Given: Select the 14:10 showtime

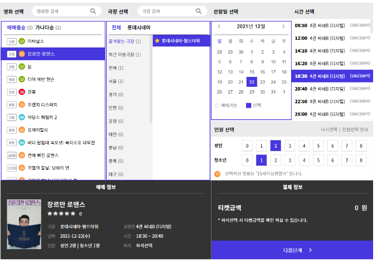Looking at the screenshot, I should point(332,51).
